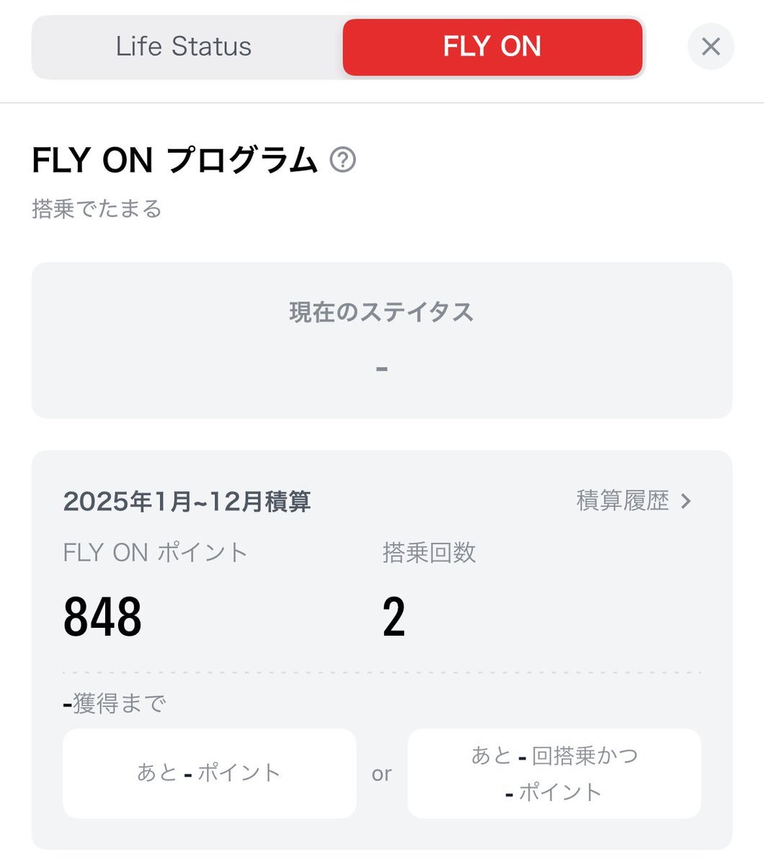Click the dotted divider above 獲得まで
Image resolution: width=764 pixels, height=865 pixels.
[x=382, y=673]
